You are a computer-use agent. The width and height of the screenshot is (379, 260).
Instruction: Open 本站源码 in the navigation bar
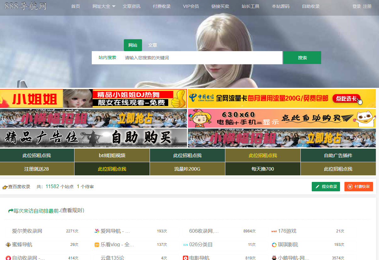281,6
